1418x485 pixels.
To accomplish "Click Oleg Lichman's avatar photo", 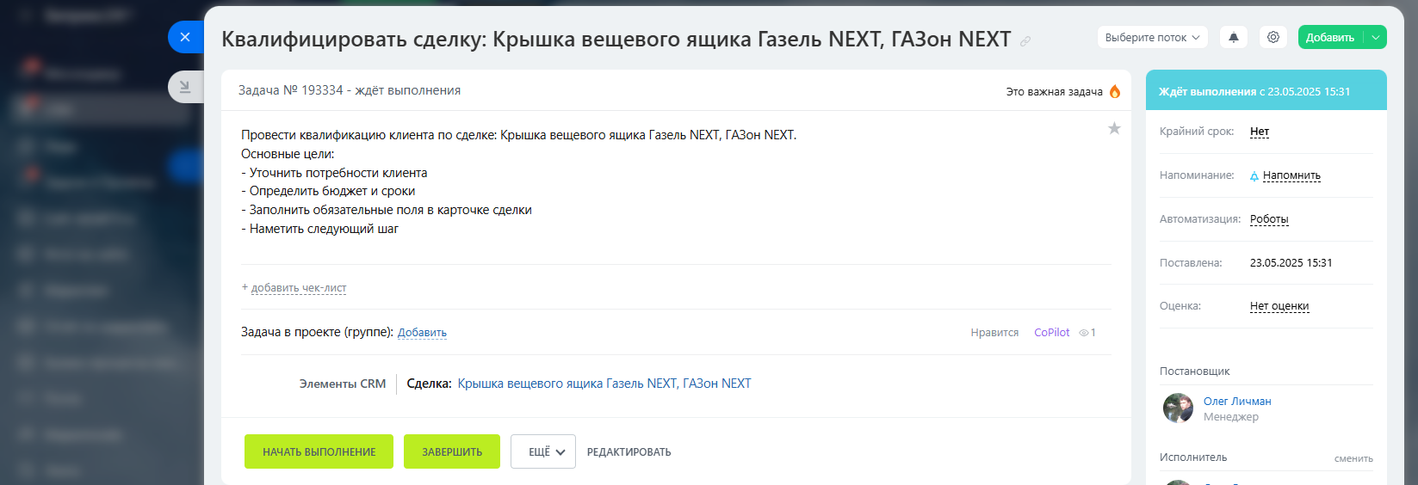I will point(1178,408).
